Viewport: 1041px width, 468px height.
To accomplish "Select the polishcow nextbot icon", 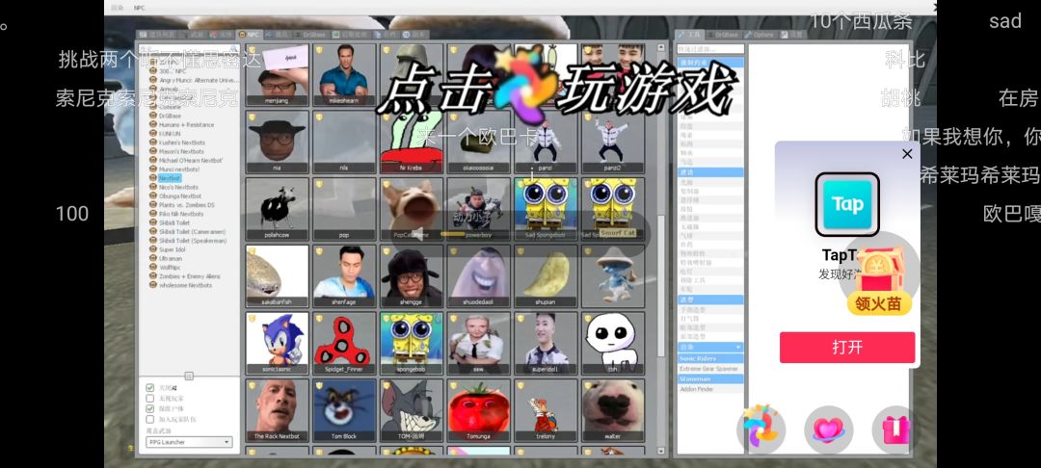I will 277,209.
